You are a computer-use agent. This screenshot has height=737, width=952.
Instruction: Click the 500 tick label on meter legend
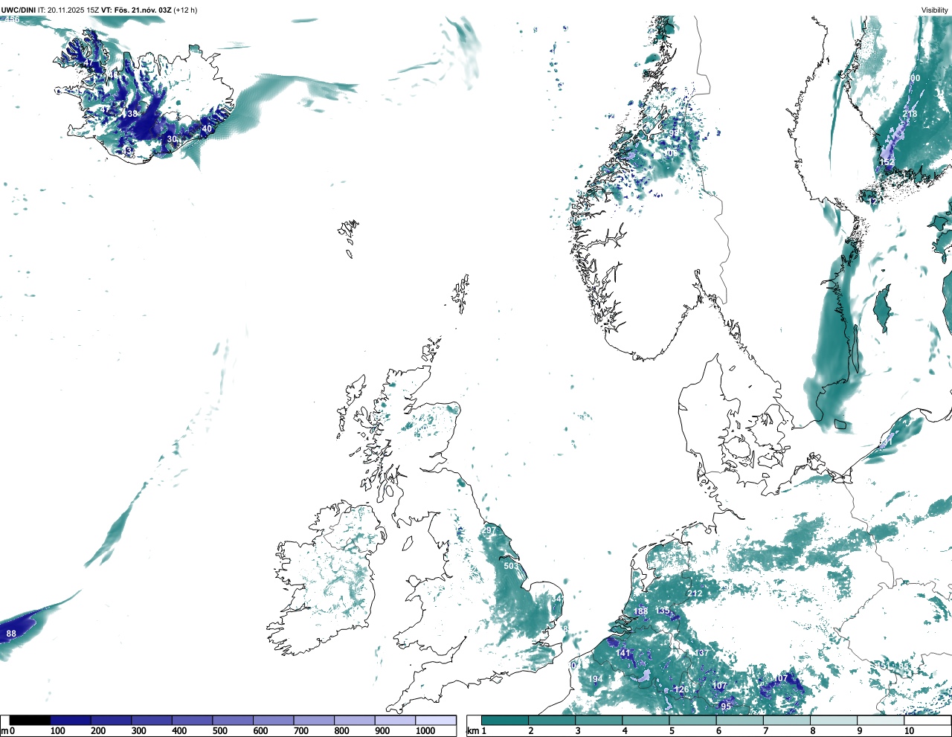point(219,731)
